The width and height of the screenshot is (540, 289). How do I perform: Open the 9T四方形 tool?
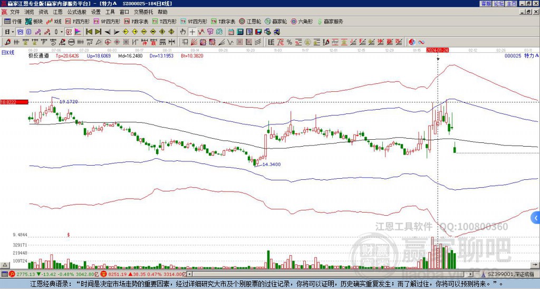click(x=194, y=21)
